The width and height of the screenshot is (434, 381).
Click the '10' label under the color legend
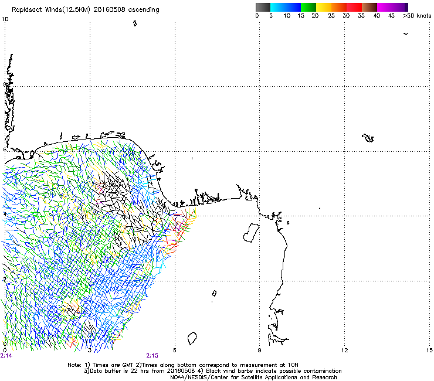287,16
